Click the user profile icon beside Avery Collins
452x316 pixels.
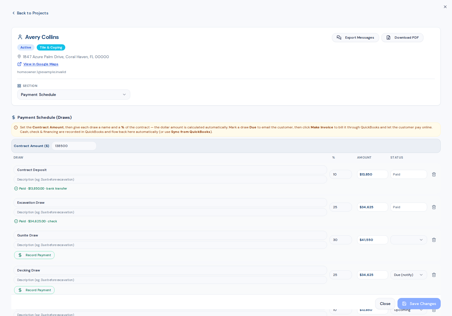(20, 37)
